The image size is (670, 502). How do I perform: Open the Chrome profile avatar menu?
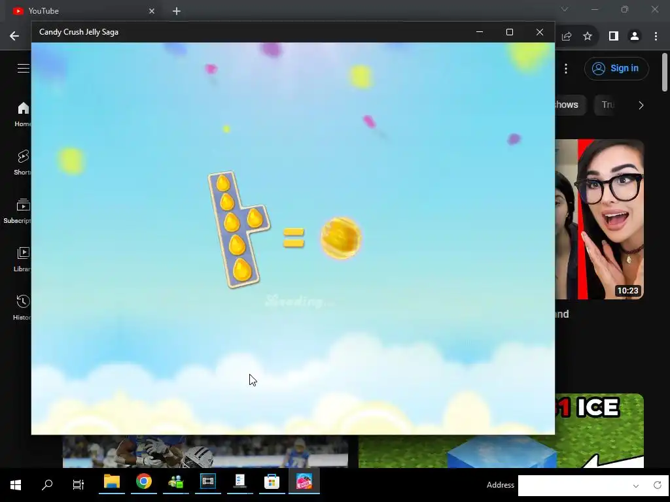click(x=635, y=37)
